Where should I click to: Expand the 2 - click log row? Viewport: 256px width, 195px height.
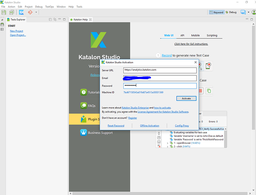pyautogui.click(x=167, y=147)
